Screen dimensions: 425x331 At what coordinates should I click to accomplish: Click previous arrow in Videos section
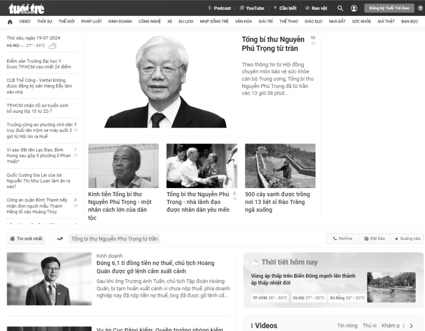coord(404,326)
